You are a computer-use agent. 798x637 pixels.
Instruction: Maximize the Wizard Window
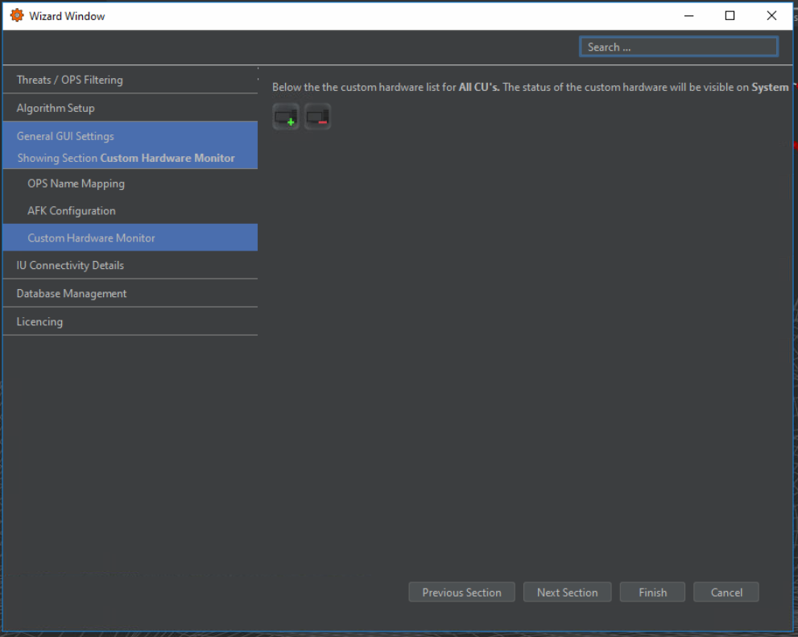[x=730, y=15]
